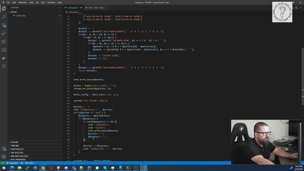Click the eye icon in status bar

(22, 163)
